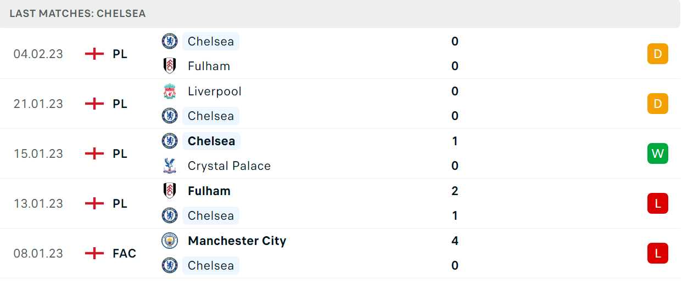
Task: Click the D badge for Liverpool match
Action: click(658, 104)
